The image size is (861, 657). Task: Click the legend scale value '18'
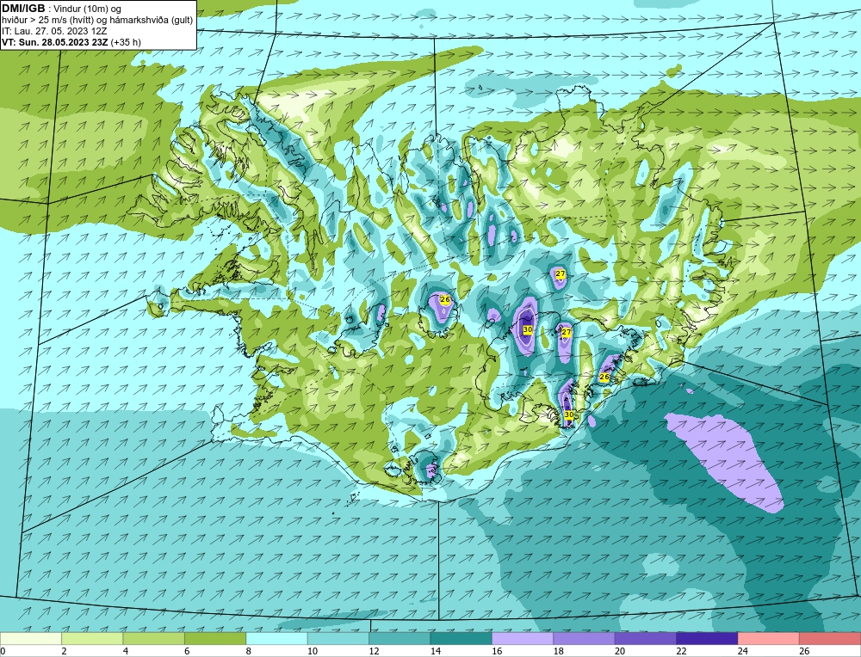[559, 651]
